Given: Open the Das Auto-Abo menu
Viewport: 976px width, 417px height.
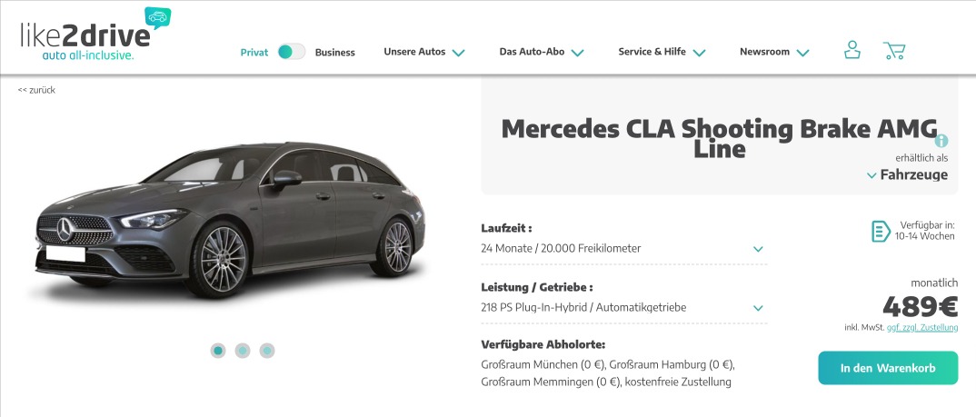Looking at the screenshot, I should (x=542, y=53).
